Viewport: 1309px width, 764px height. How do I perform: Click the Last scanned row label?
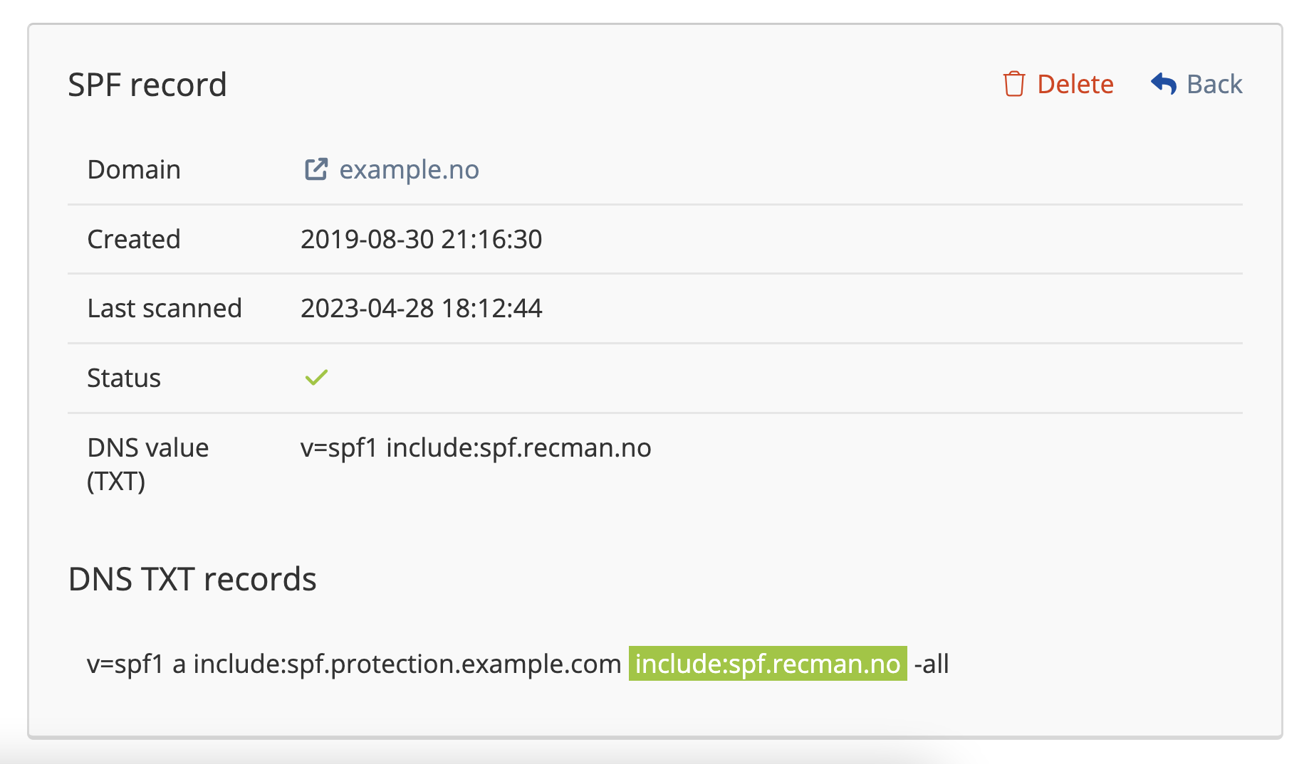pos(165,308)
